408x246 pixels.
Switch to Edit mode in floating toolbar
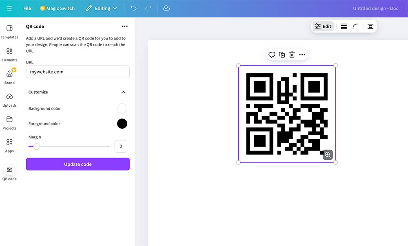(x=323, y=26)
